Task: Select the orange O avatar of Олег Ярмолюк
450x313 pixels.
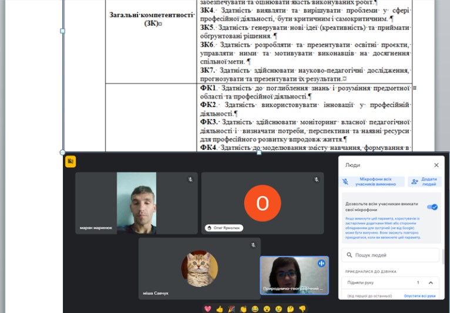Action: click(263, 203)
